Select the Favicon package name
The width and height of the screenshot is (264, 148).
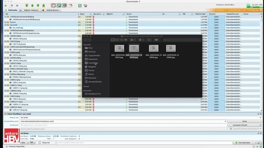click(x=13, y=22)
